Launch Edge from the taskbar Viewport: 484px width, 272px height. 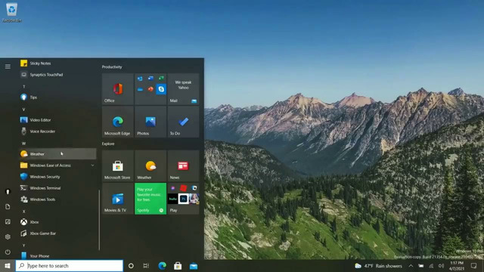[x=162, y=266]
